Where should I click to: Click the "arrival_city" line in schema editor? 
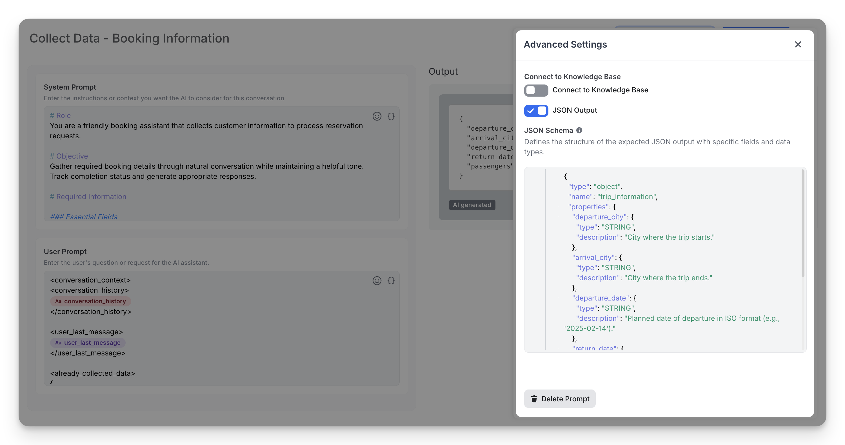coord(593,257)
